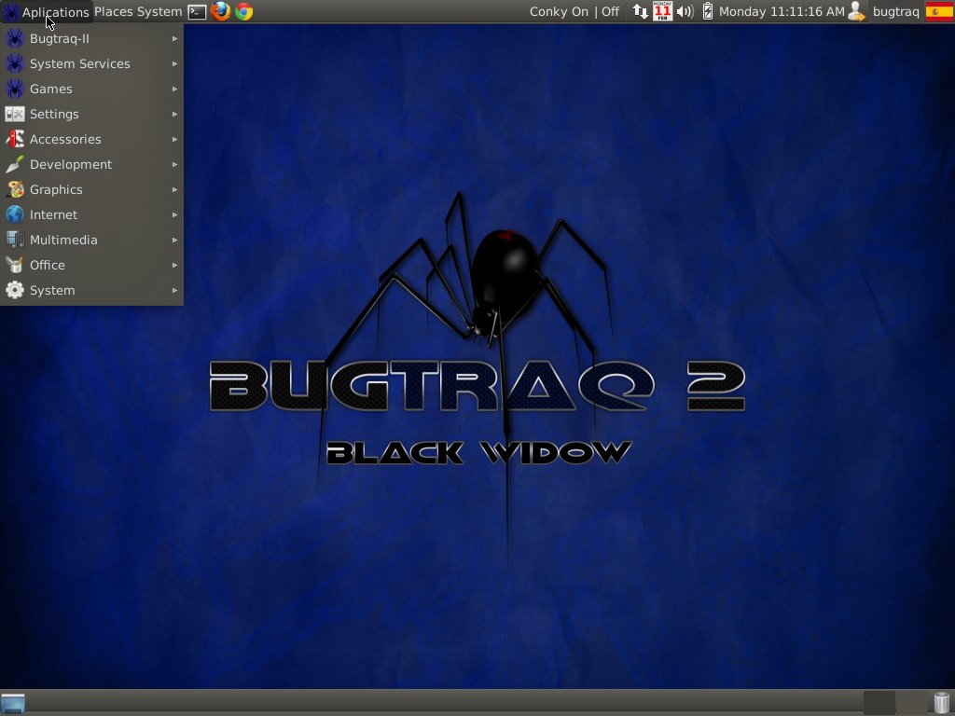Launch Google Chrome from the top panel
Viewport: 955px width, 716px height.
[x=244, y=11]
